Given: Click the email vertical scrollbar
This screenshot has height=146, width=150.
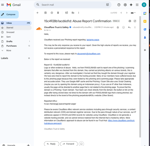Looking at the screenshot, I should [140, 77].
